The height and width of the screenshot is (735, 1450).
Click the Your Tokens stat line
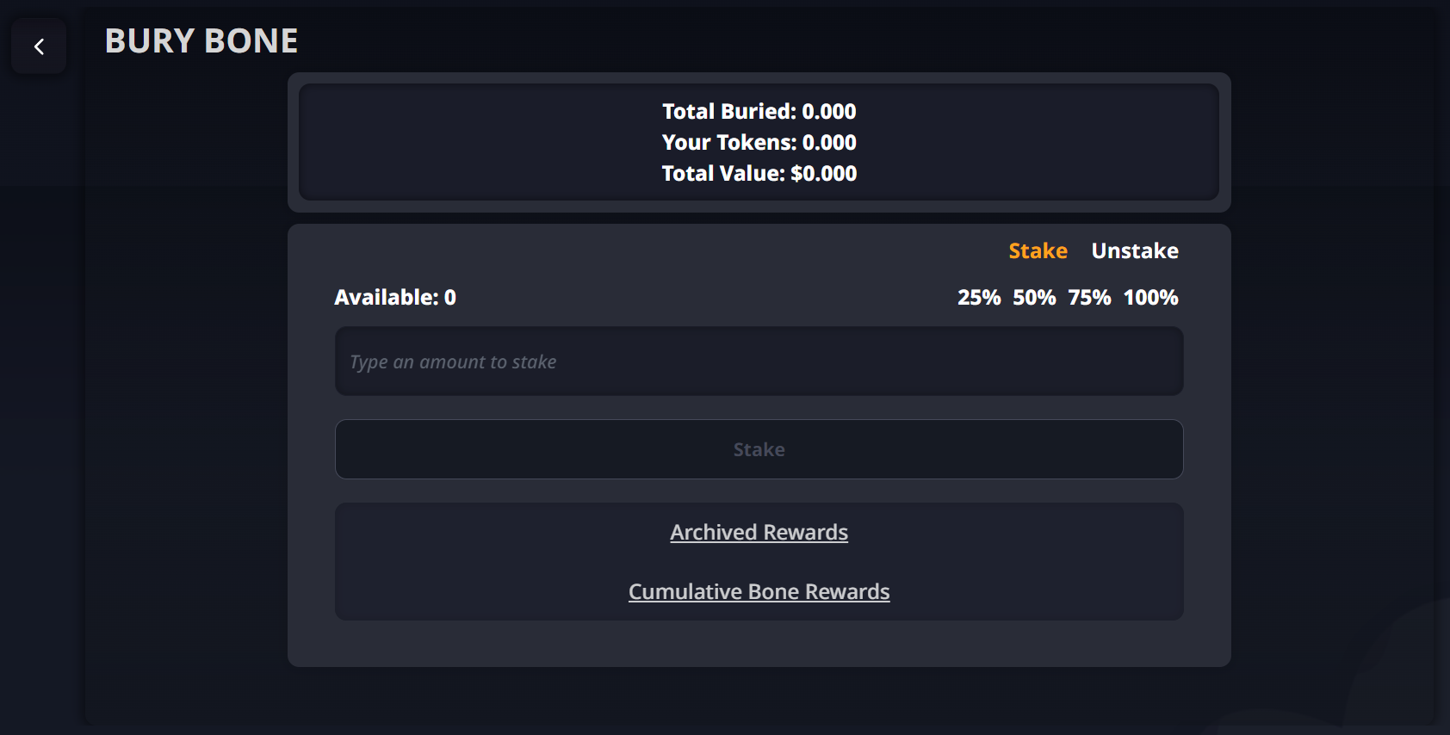759,143
